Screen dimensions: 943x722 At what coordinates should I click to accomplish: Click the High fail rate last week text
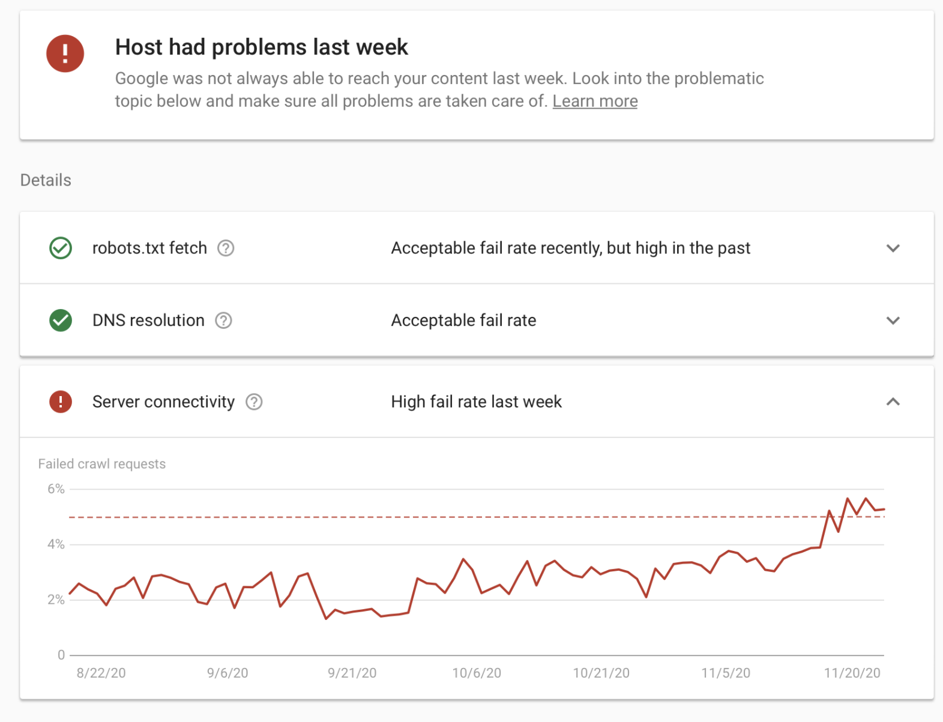pos(476,402)
